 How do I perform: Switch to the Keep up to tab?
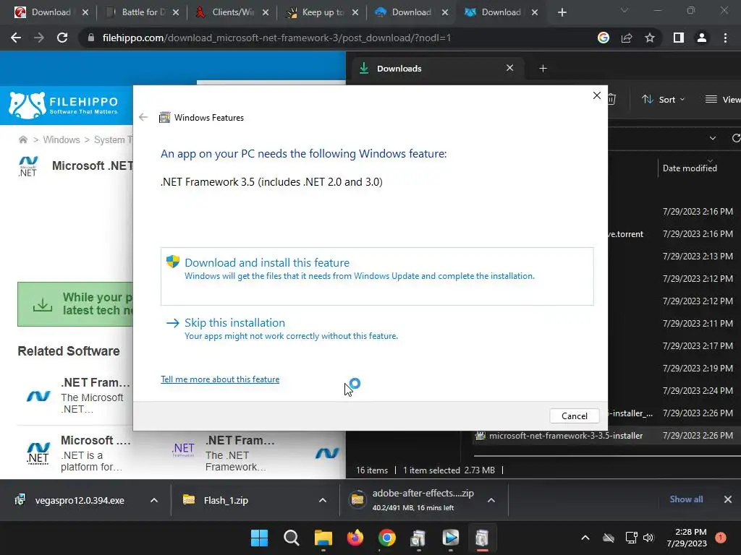click(321, 12)
